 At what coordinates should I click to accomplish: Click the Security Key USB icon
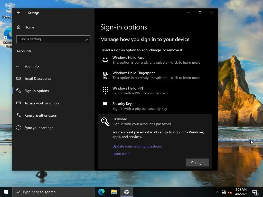(x=105, y=106)
